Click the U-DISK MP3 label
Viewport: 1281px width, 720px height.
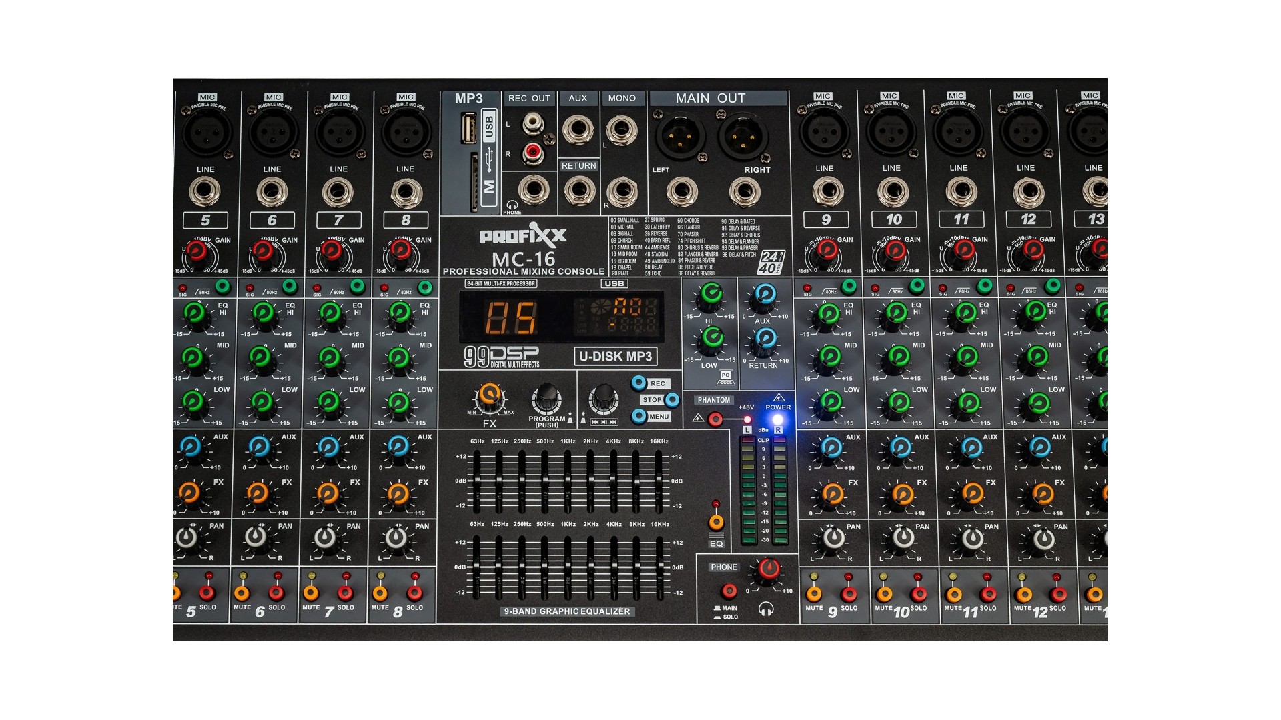[x=615, y=357]
